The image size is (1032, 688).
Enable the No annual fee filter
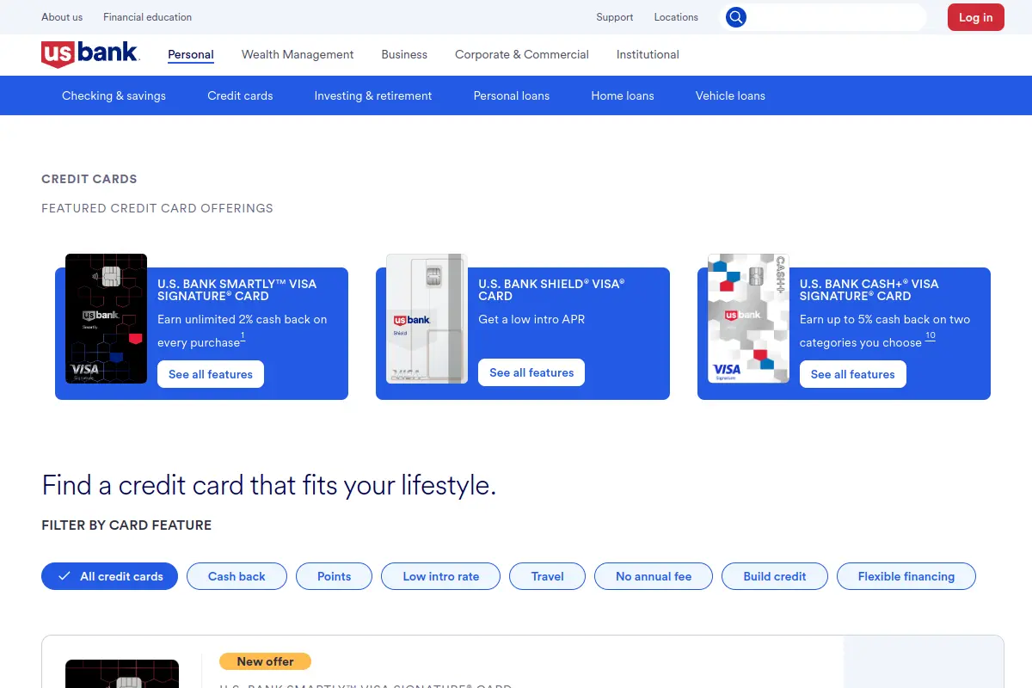654,576
